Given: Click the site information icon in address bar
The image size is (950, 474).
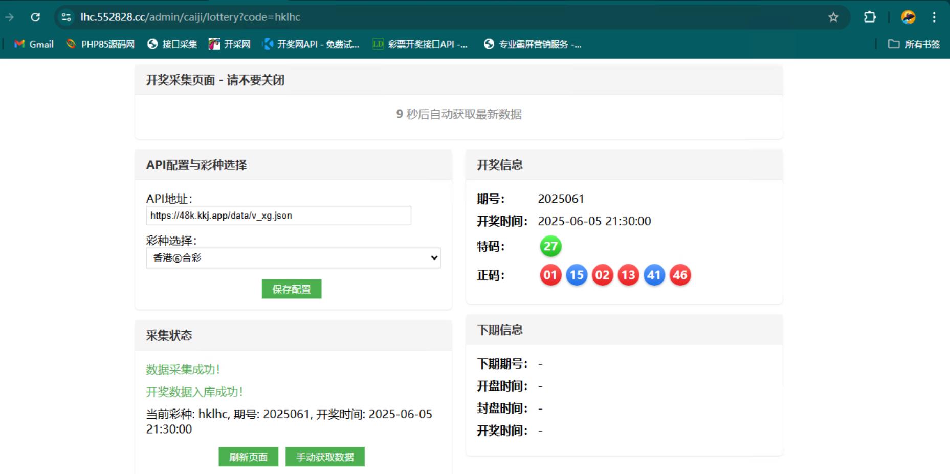Looking at the screenshot, I should 66,17.
